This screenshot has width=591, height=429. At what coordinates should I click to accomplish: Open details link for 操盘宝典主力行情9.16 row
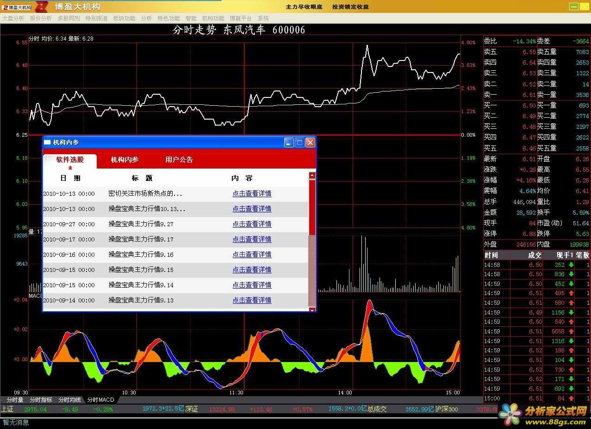click(x=252, y=255)
